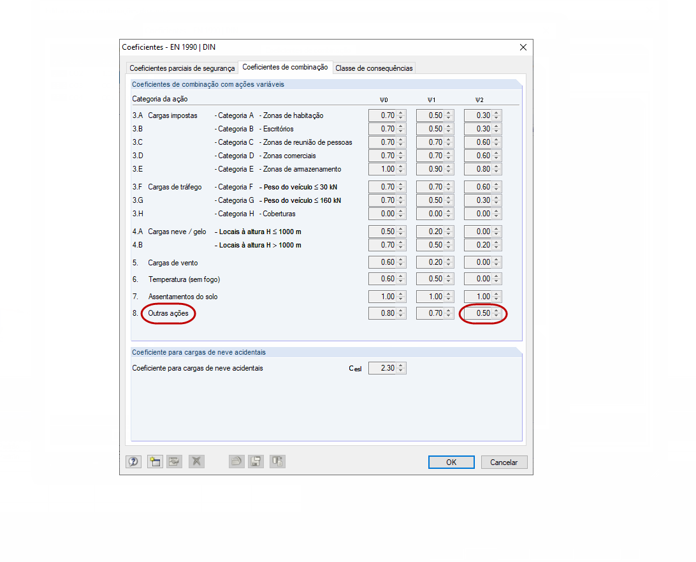Viewport: 696px width, 562px height.
Task: Click the delete X icon
Action: 196,462
